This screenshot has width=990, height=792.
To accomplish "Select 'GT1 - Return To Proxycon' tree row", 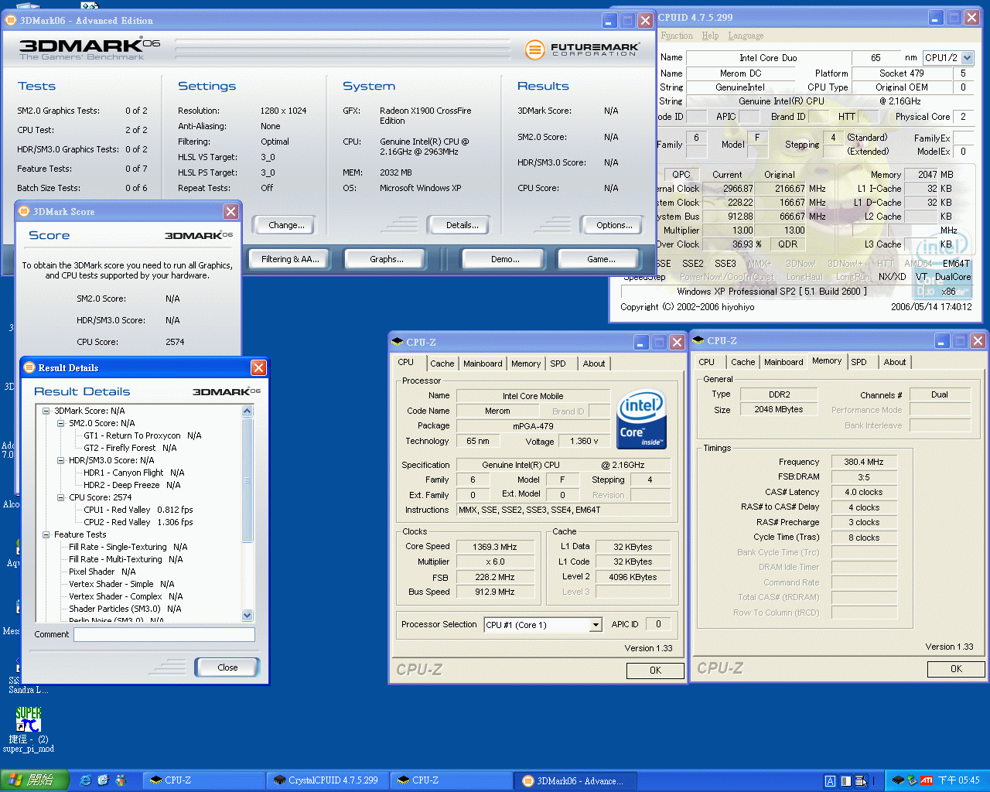I will (142, 435).
